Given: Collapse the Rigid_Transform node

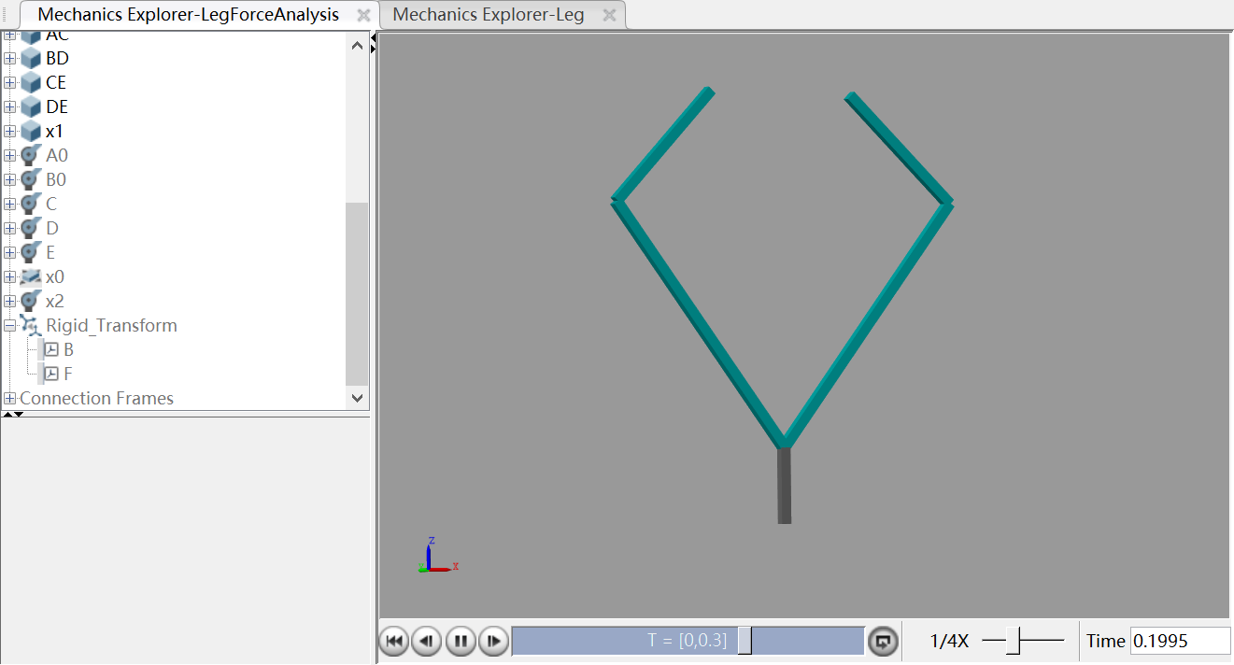Looking at the screenshot, I should [9, 325].
